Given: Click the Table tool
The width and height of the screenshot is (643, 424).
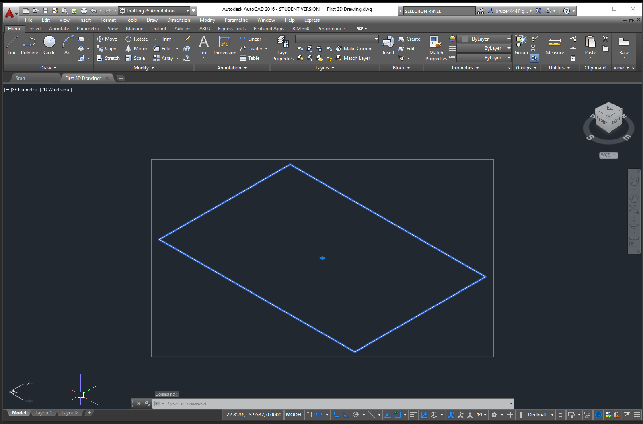Looking at the screenshot, I should click(250, 58).
